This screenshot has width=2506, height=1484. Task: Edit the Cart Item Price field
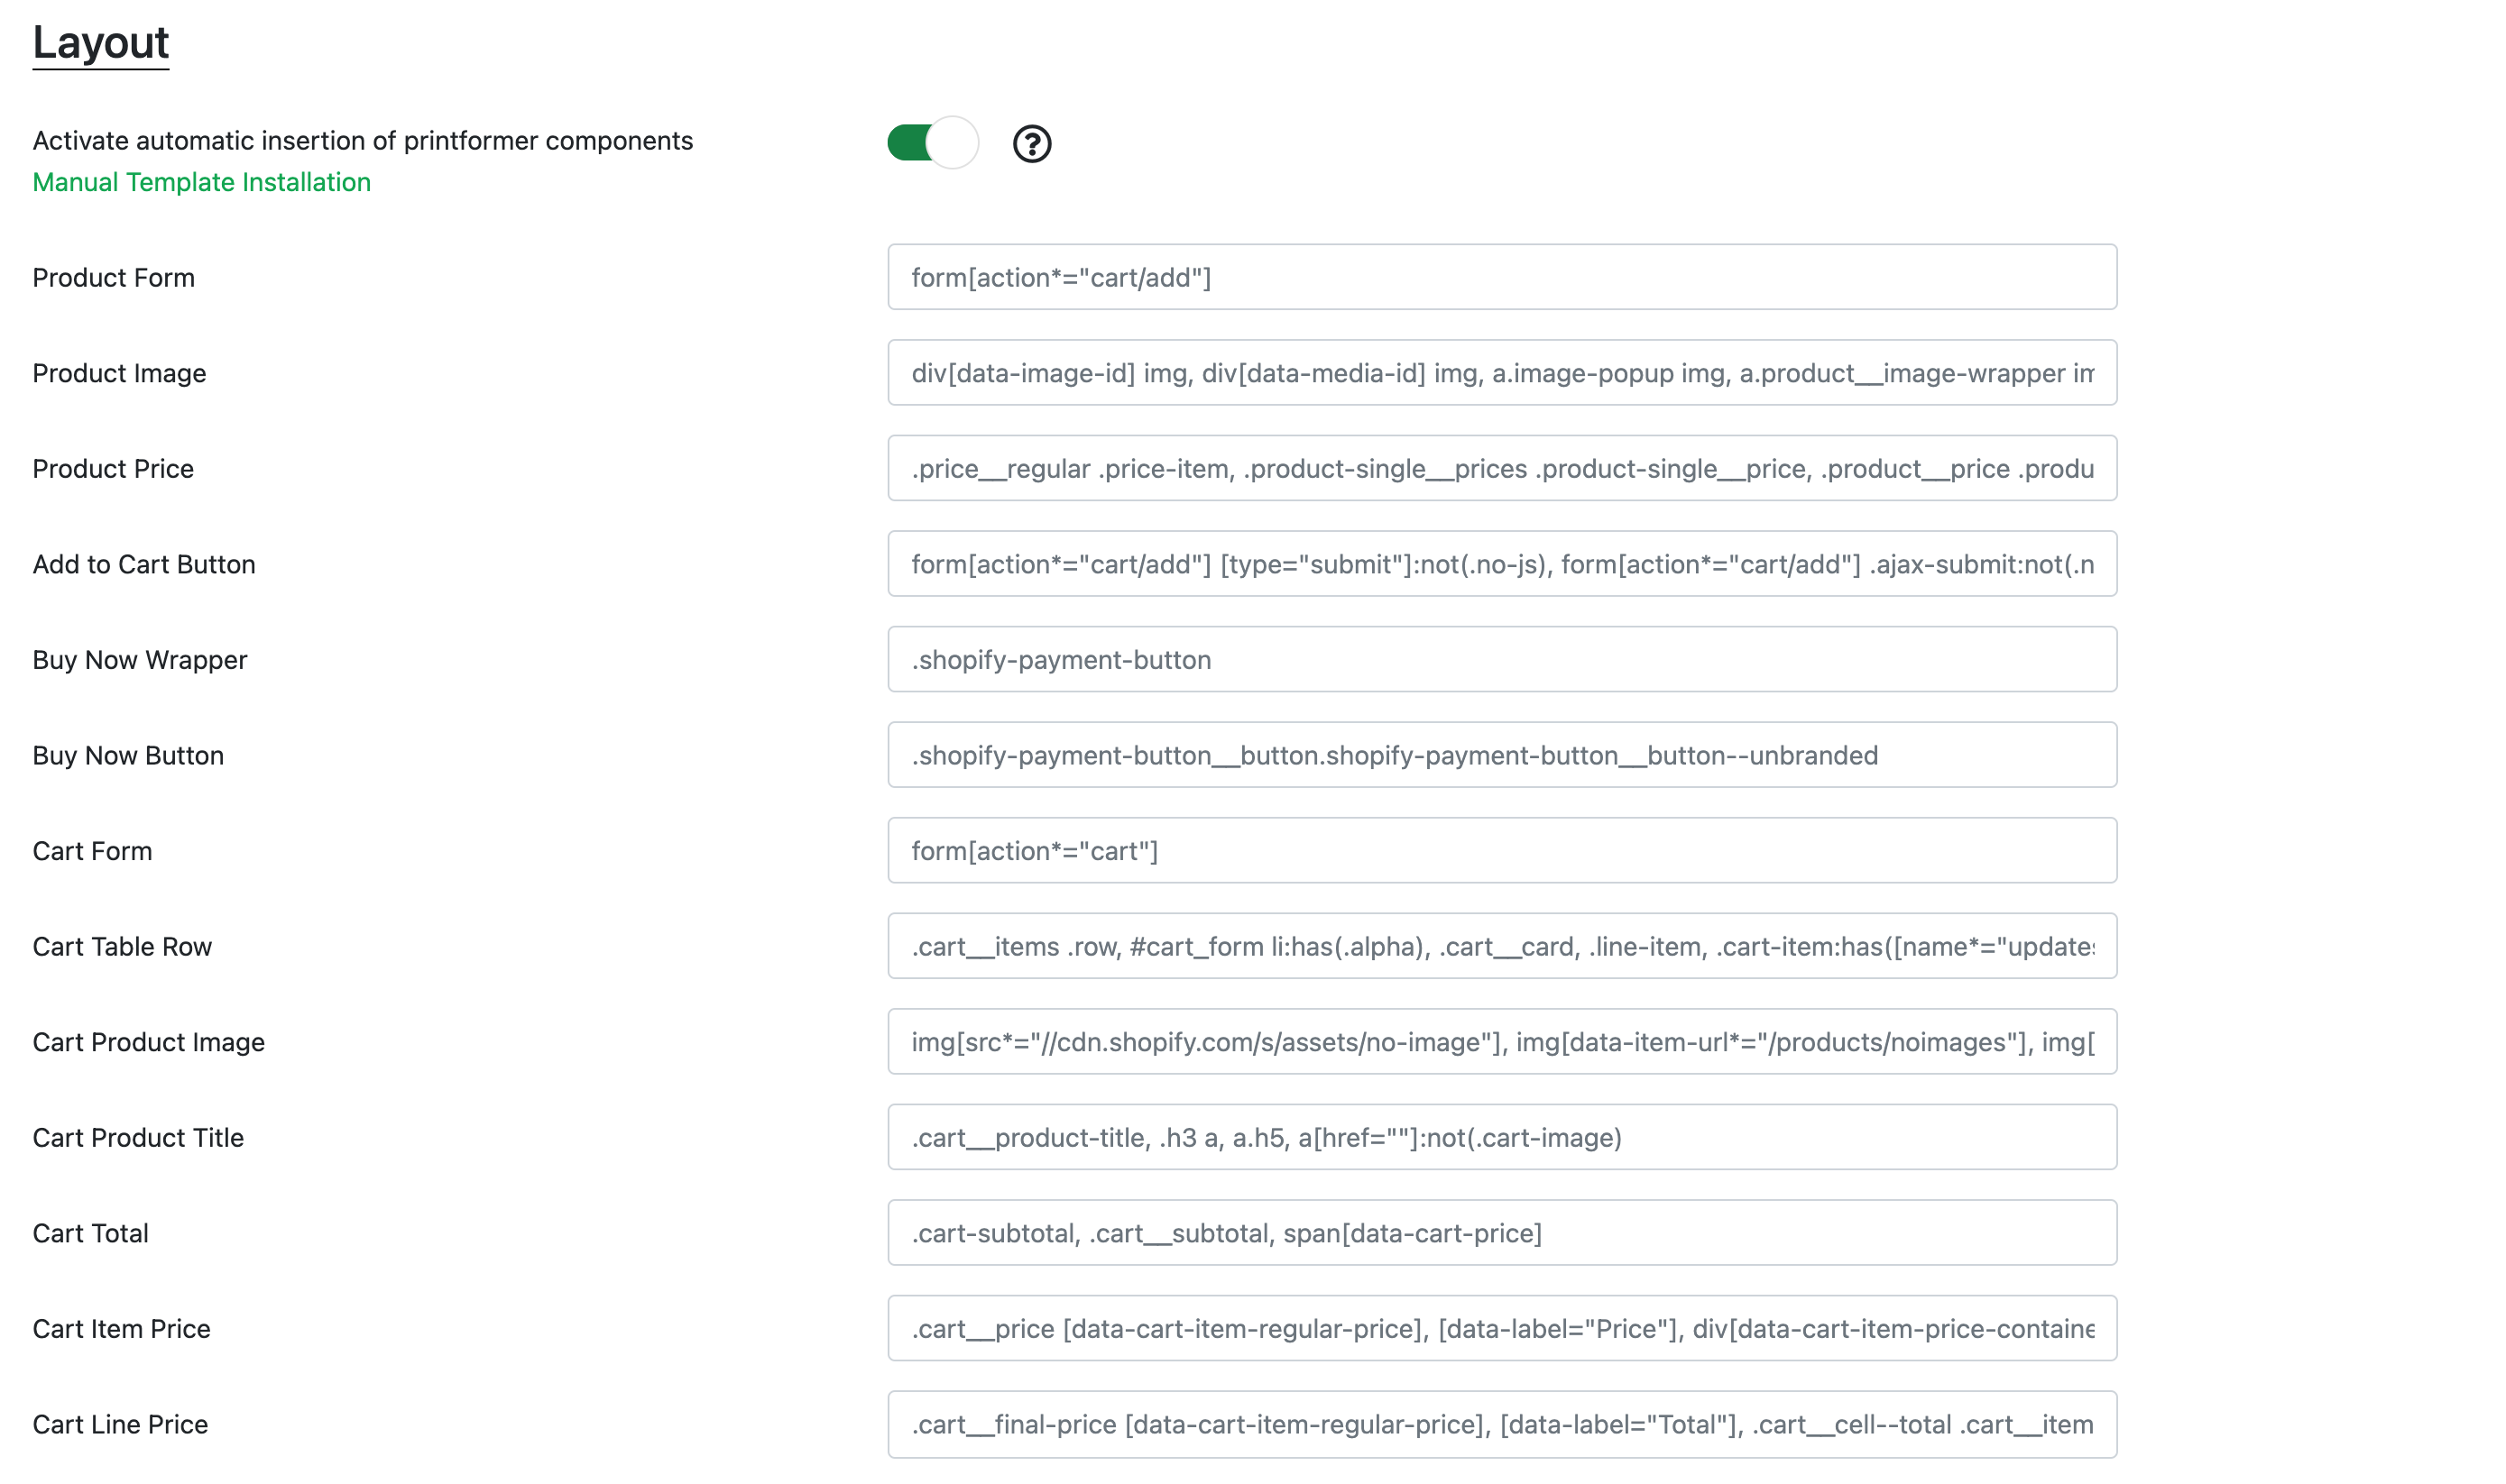point(1500,1328)
